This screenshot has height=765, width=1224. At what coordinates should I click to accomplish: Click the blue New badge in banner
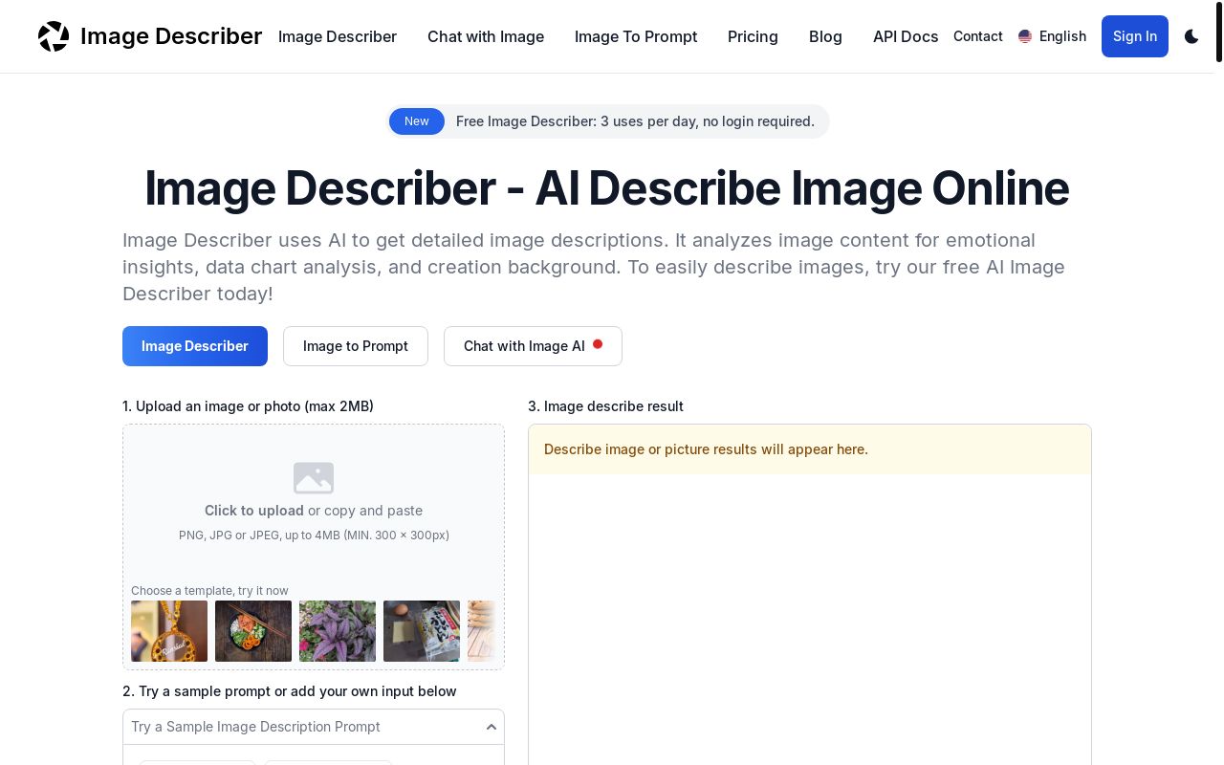(x=417, y=121)
